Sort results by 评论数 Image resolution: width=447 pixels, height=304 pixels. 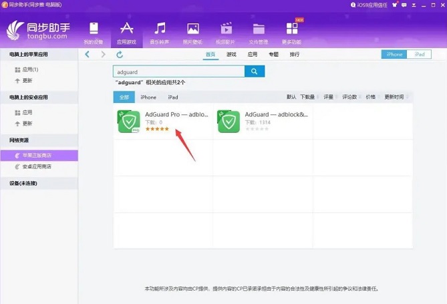(x=349, y=97)
